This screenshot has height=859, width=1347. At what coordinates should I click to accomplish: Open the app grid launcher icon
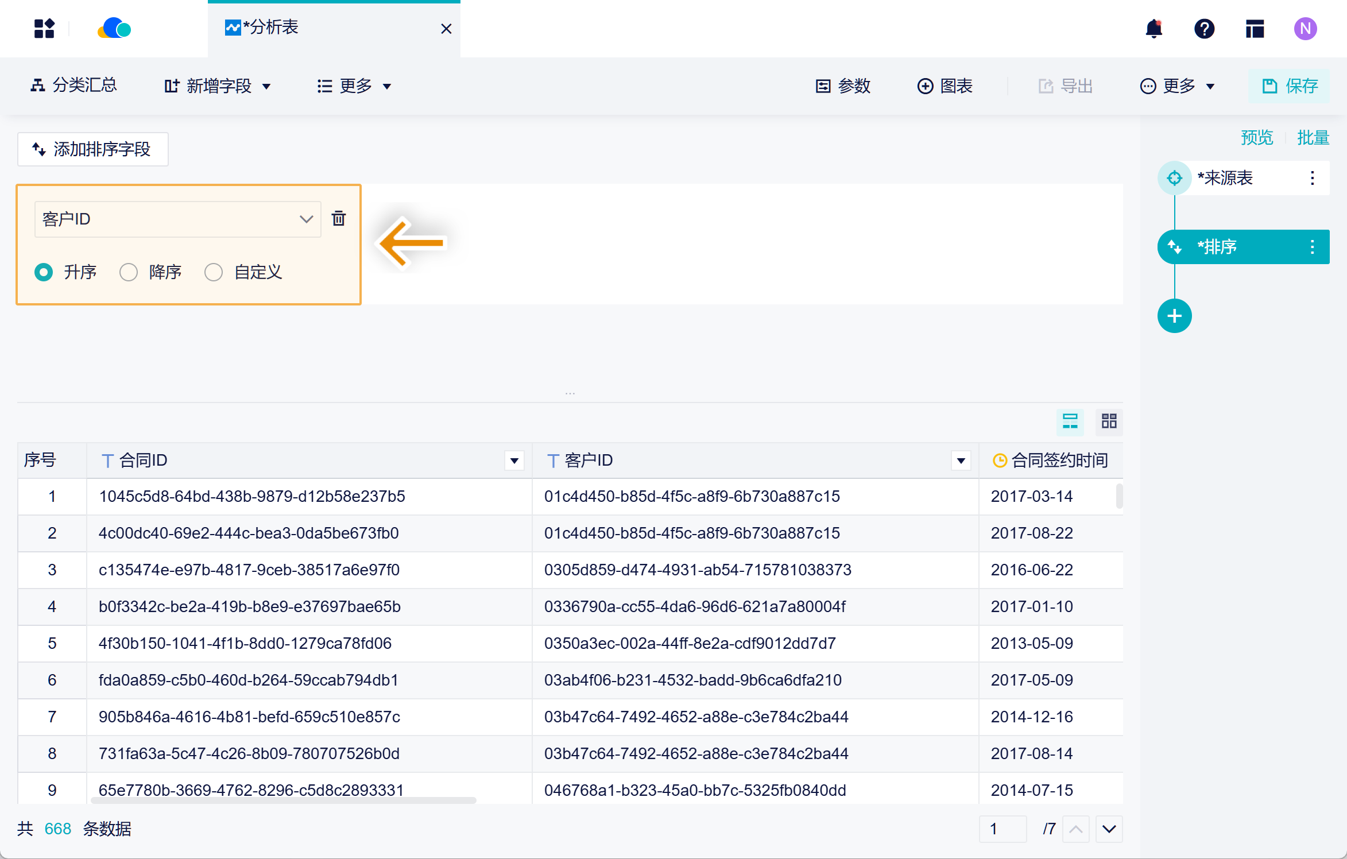pos(44,29)
